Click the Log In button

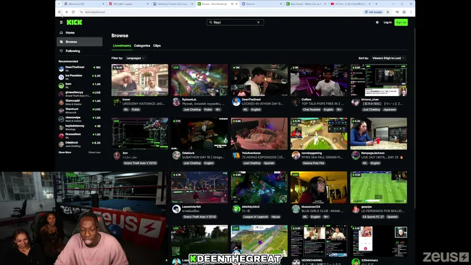pyautogui.click(x=388, y=22)
